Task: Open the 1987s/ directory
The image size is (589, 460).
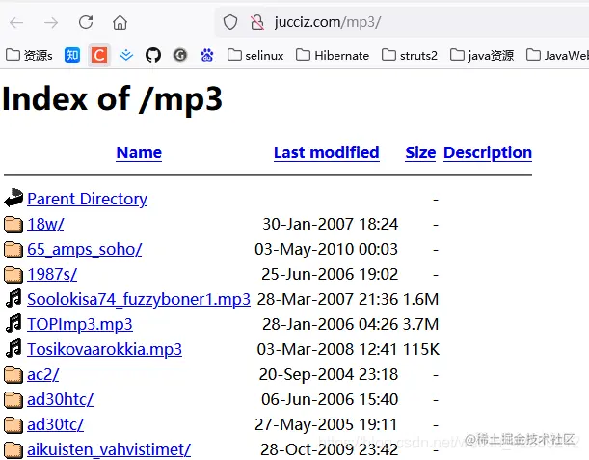Action: click(52, 274)
